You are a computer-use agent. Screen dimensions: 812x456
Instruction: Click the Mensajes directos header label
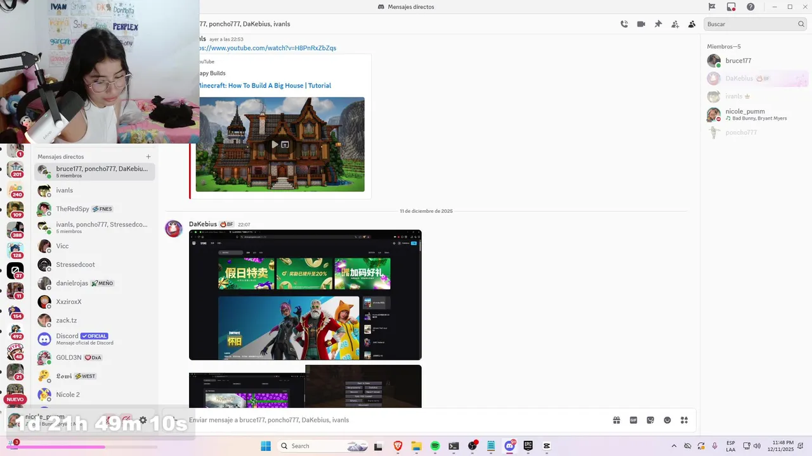(60, 156)
